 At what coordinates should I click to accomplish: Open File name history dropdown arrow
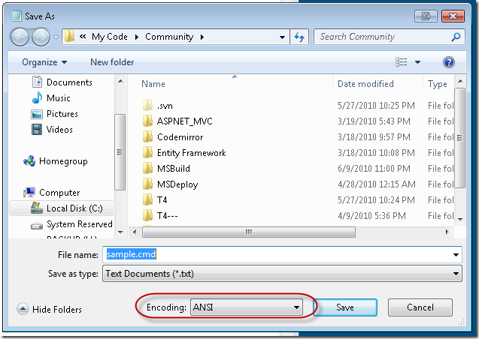coord(456,255)
